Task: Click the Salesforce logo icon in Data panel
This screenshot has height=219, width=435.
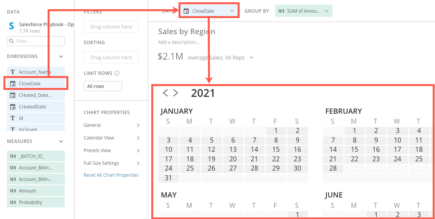Action: pos(12,26)
